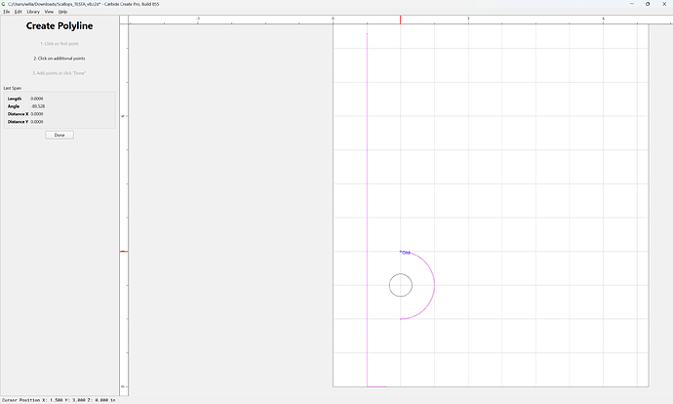Click the 'Create Polyline' heading

[59, 25]
